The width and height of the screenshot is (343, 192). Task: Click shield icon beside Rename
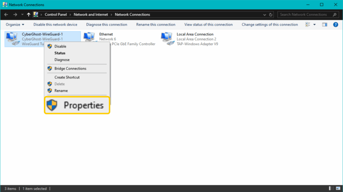(x=50, y=91)
